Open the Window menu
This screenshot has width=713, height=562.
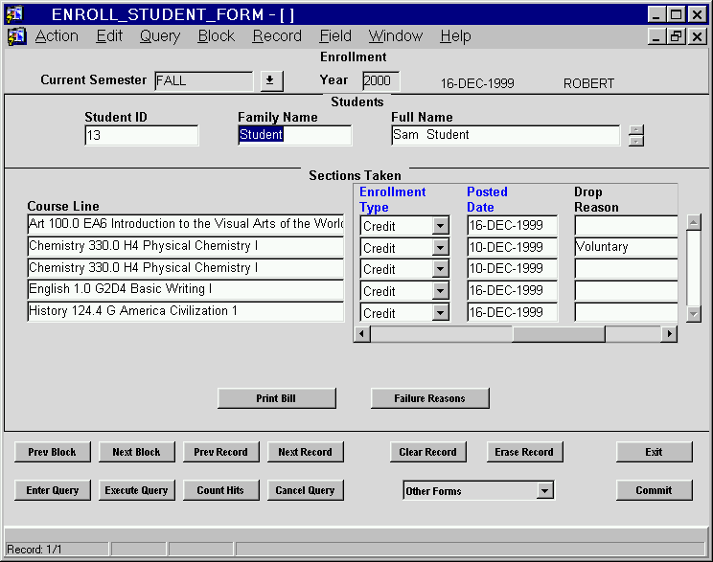coord(395,35)
